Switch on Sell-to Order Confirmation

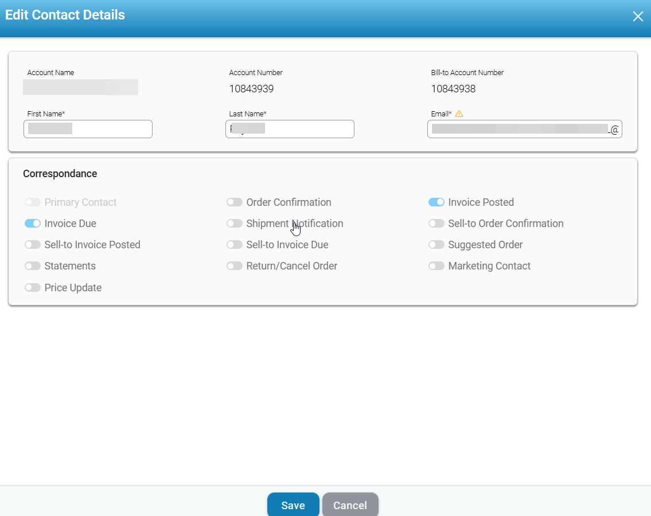tap(436, 224)
